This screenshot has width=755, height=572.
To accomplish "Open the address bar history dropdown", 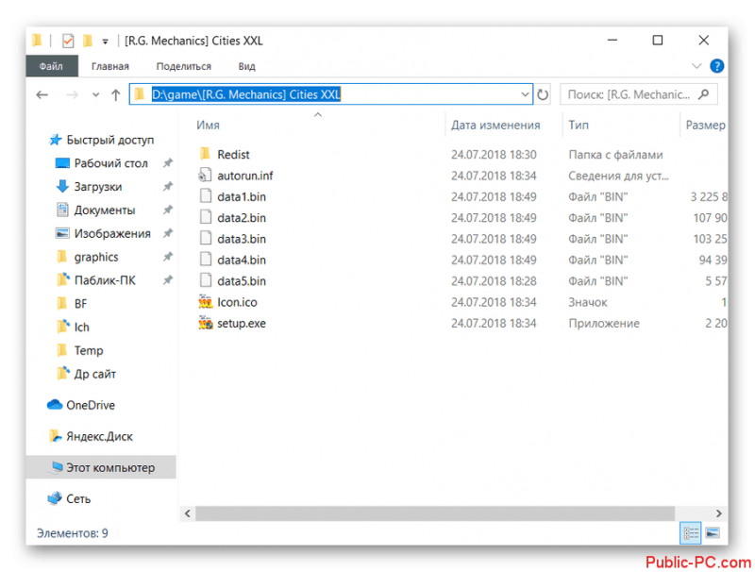I will [x=525, y=94].
